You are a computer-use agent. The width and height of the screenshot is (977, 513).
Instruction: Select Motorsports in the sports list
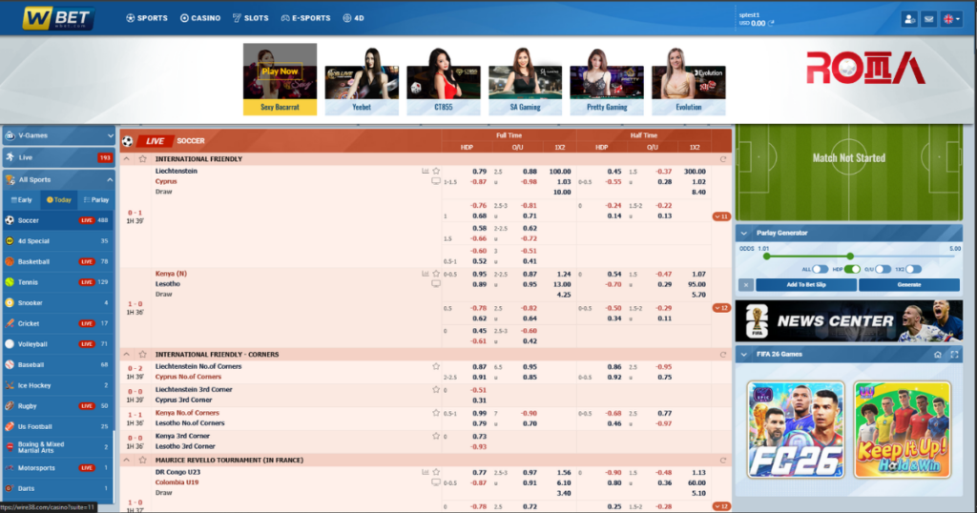tap(58, 468)
